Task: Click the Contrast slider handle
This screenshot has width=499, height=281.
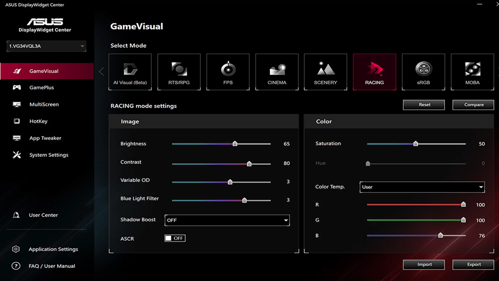Action: pos(249,163)
